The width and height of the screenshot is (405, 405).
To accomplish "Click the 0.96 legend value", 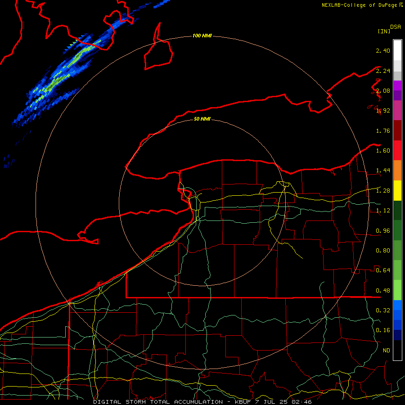I will (x=383, y=231).
